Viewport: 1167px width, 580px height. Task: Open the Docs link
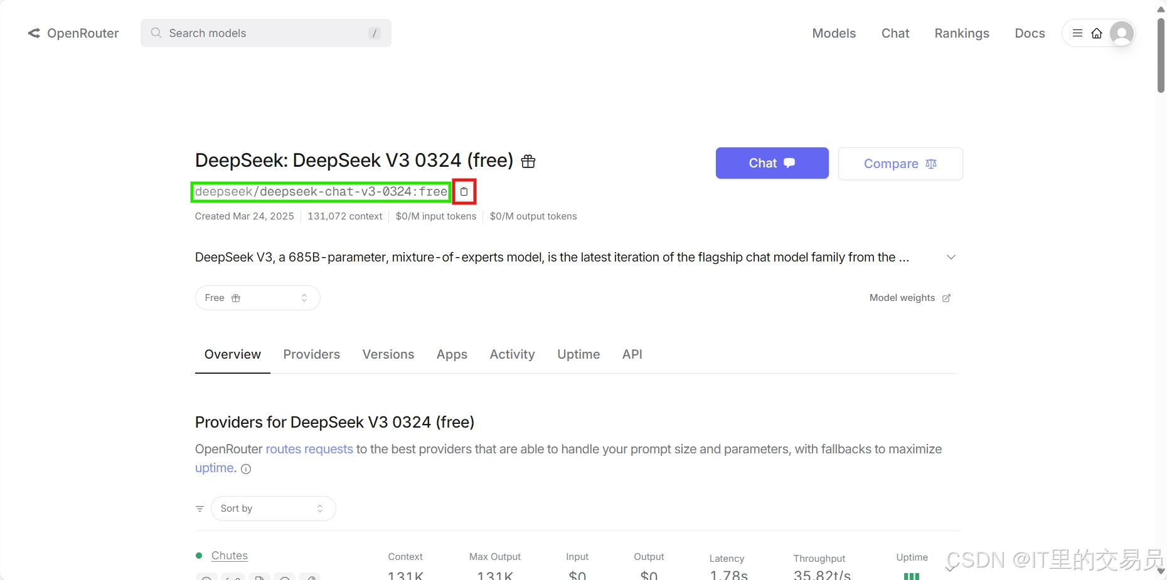coord(1030,33)
